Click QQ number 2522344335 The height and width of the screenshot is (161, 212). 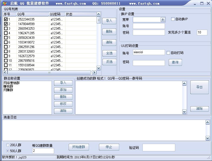pyautogui.click(x=27, y=19)
